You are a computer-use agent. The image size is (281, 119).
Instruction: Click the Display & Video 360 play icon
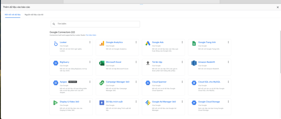55,103
